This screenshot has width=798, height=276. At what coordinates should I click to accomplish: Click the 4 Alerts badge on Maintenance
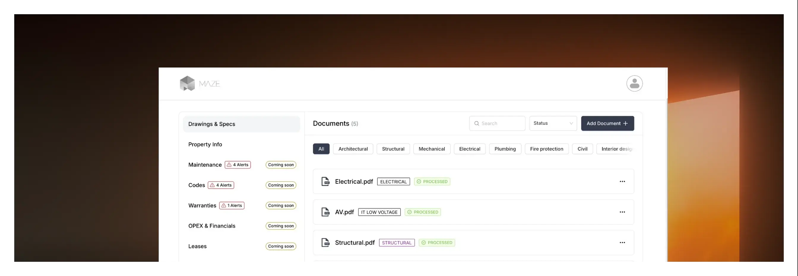point(237,165)
